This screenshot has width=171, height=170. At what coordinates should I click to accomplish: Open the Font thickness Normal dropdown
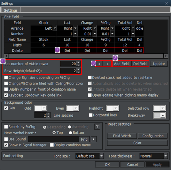166,156
